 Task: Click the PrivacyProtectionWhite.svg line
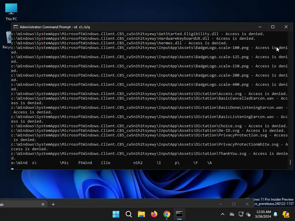150,146
